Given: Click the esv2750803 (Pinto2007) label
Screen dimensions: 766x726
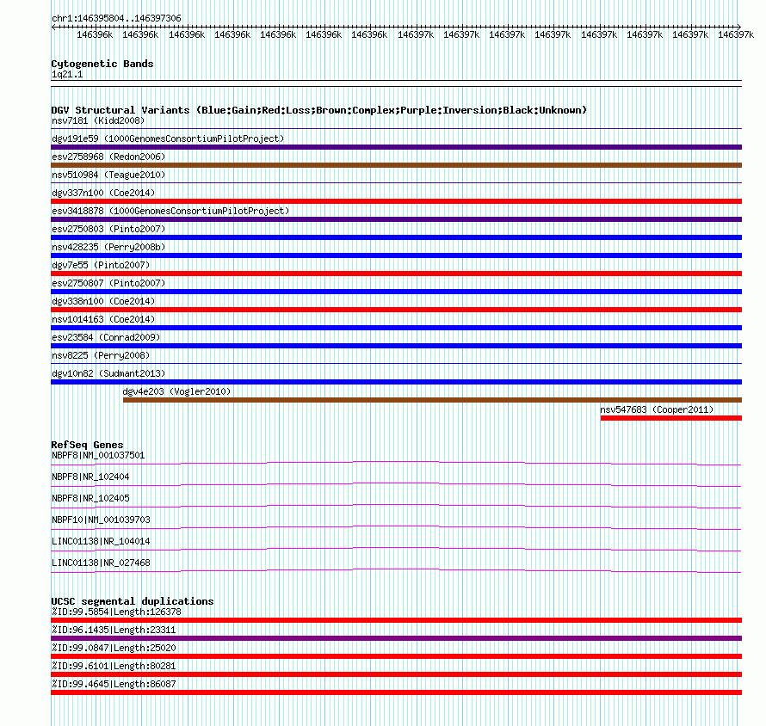Looking at the screenshot, I should (108, 229).
